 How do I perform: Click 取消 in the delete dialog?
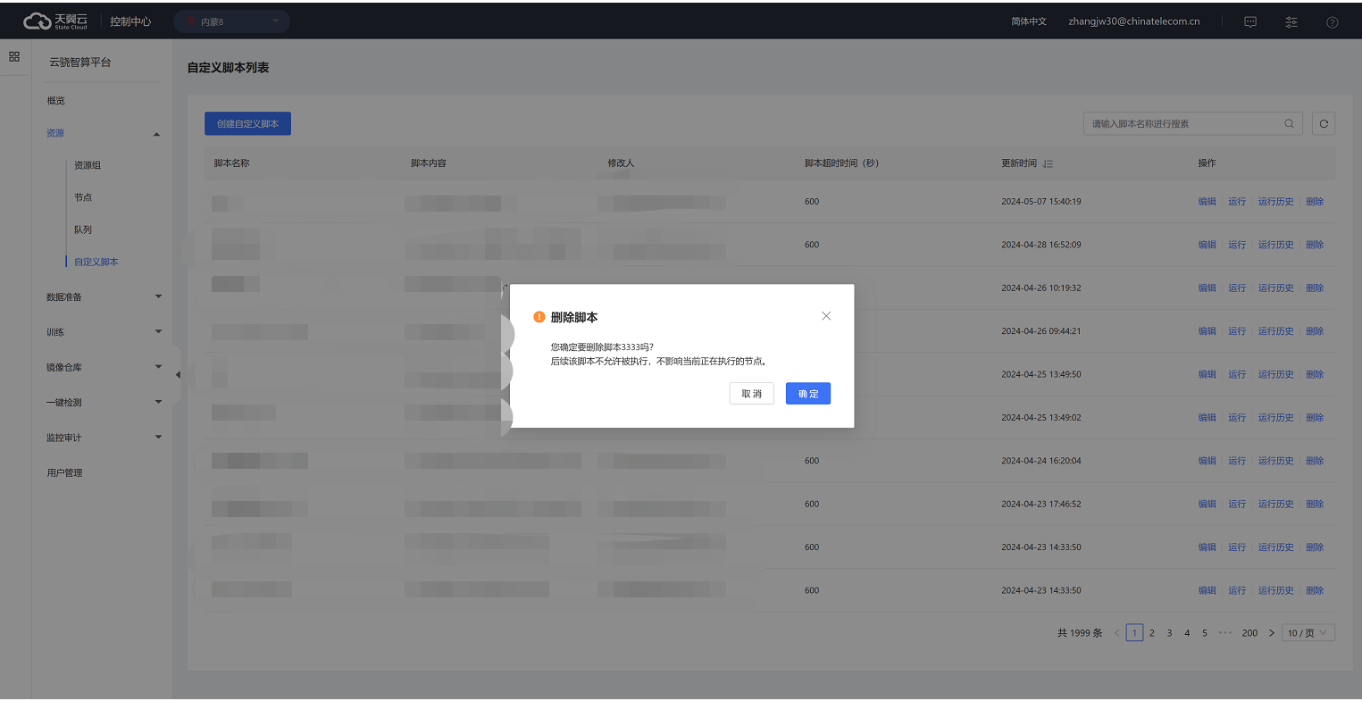click(x=751, y=394)
